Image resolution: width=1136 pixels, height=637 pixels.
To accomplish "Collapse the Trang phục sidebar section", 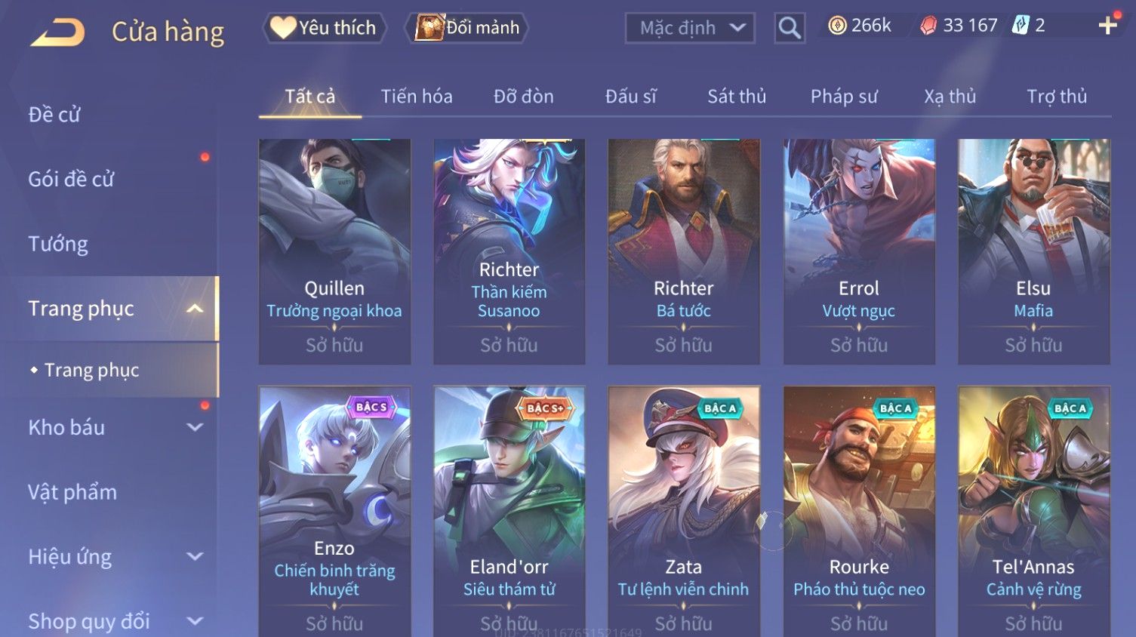I will coord(195,309).
